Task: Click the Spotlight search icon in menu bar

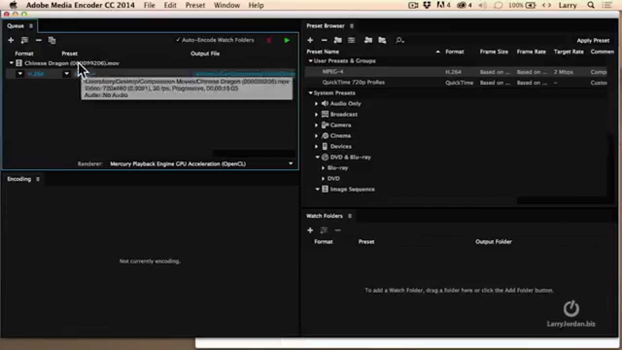Action: click(591, 5)
